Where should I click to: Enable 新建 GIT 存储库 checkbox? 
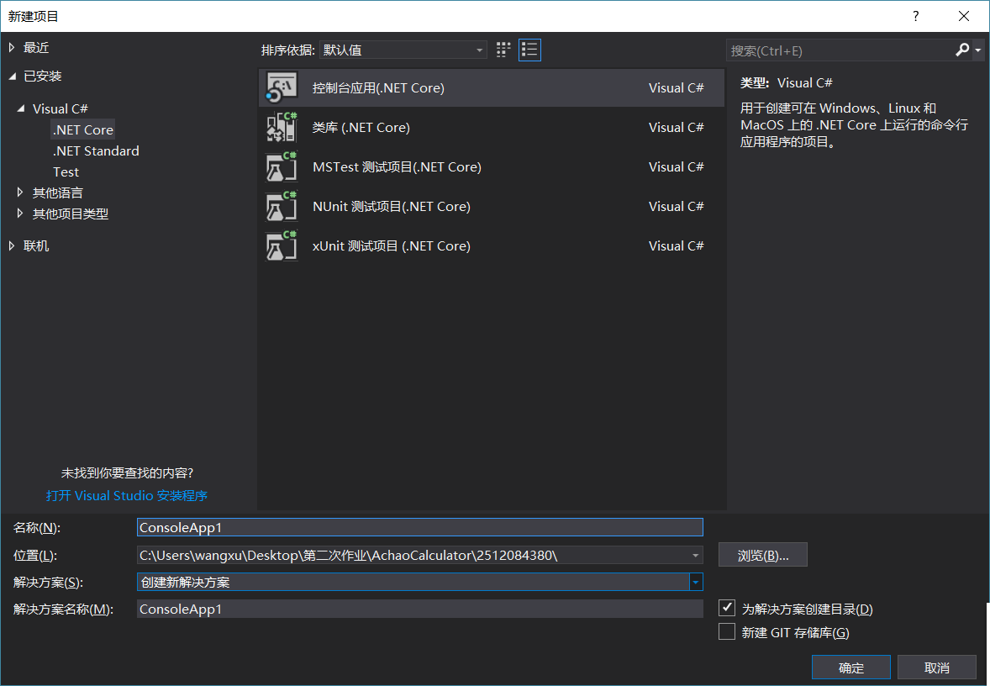pos(727,631)
